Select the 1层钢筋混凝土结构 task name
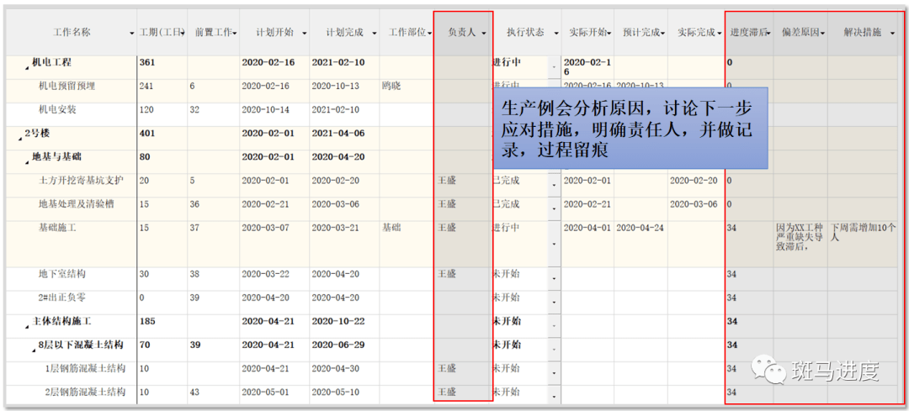This screenshot has width=909, height=411. [x=86, y=368]
